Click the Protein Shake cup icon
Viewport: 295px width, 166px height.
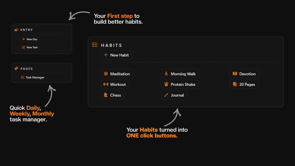tap(166, 84)
